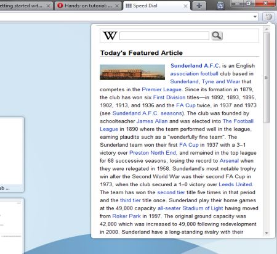
Task: Click popup scrollbar down arrow
Action: [x=267, y=233]
